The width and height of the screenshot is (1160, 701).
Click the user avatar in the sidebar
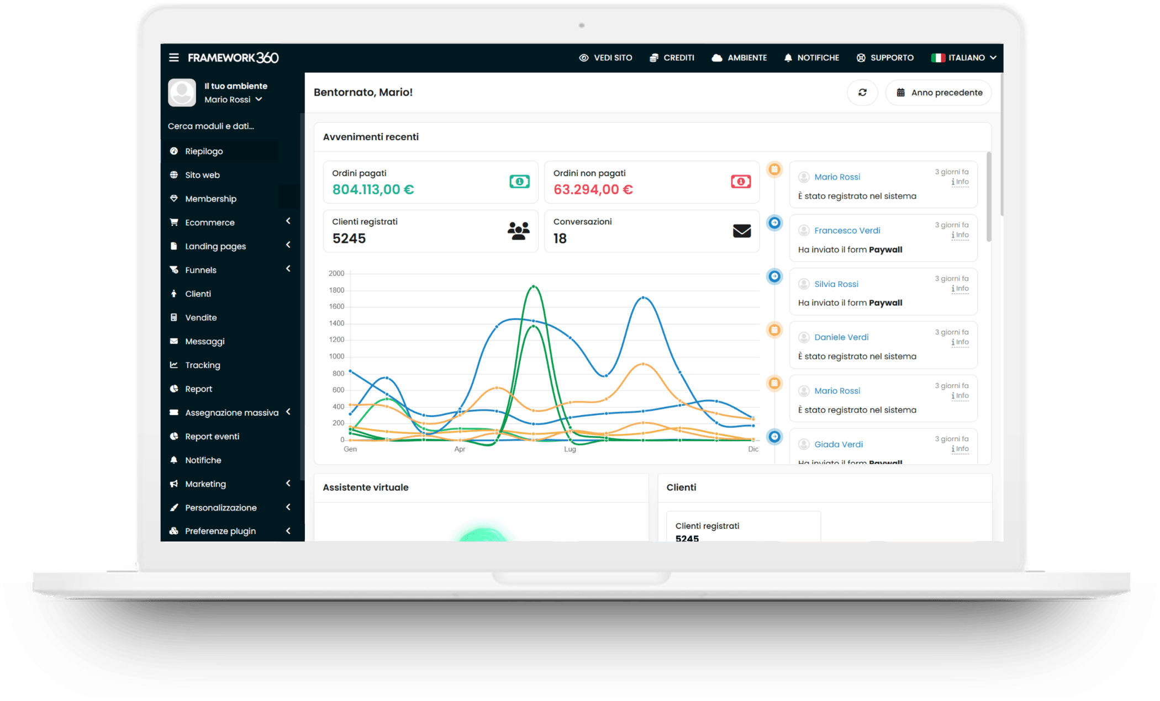(x=182, y=92)
